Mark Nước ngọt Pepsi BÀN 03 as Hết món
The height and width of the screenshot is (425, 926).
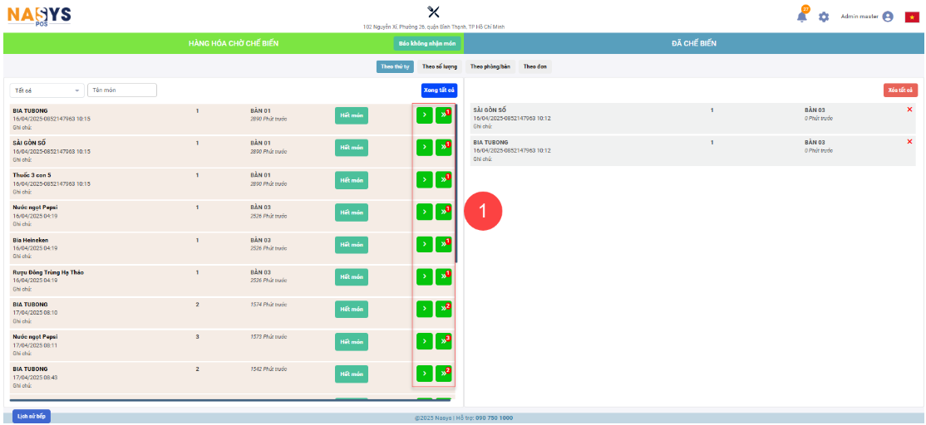[351, 212]
